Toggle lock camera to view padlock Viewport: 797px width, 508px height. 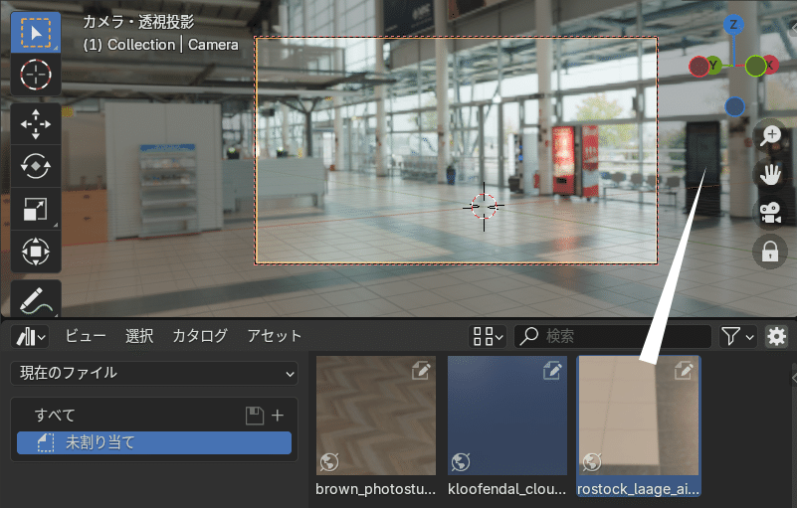coord(770,251)
